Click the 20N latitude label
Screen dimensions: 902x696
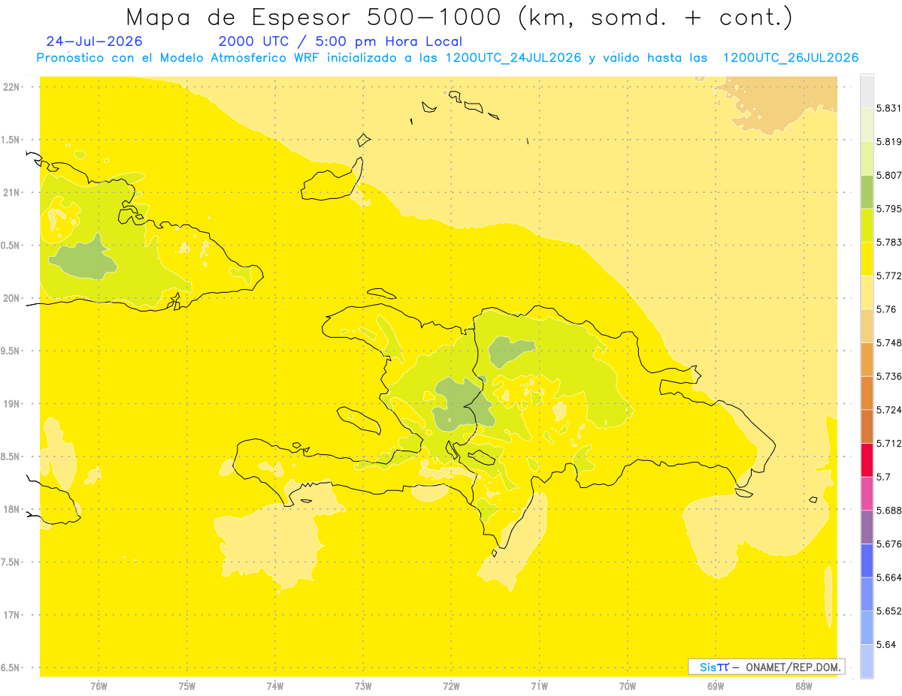pos(11,298)
